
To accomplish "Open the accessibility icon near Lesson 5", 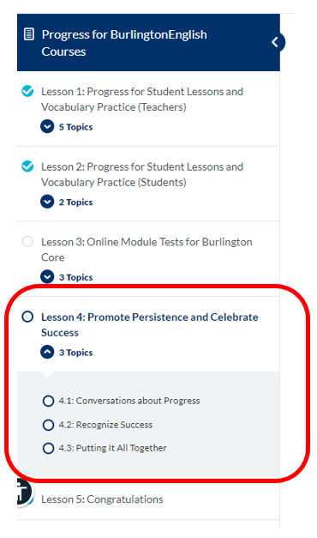I will point(23,493).
